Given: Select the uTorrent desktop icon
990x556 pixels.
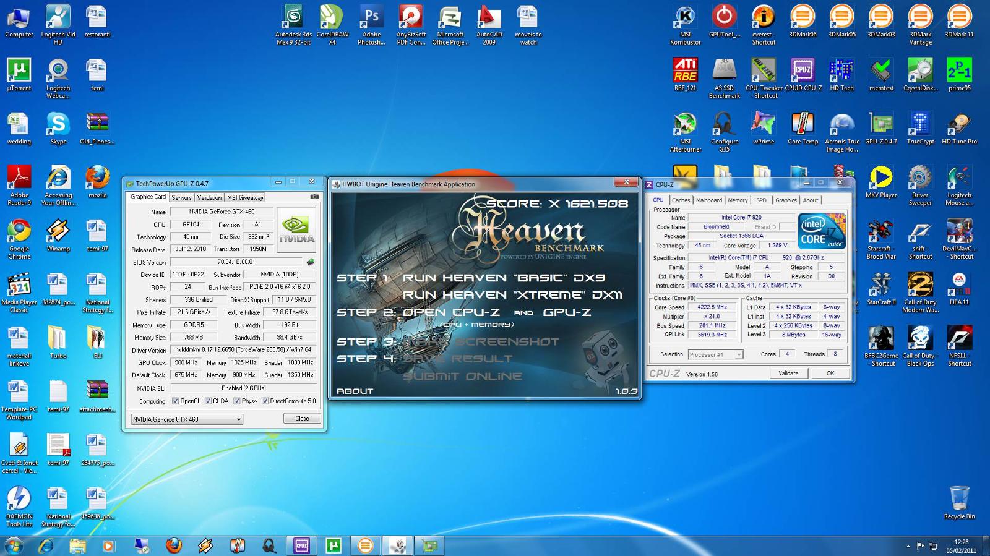Looking at the screenshot, I should click(19, 75).
